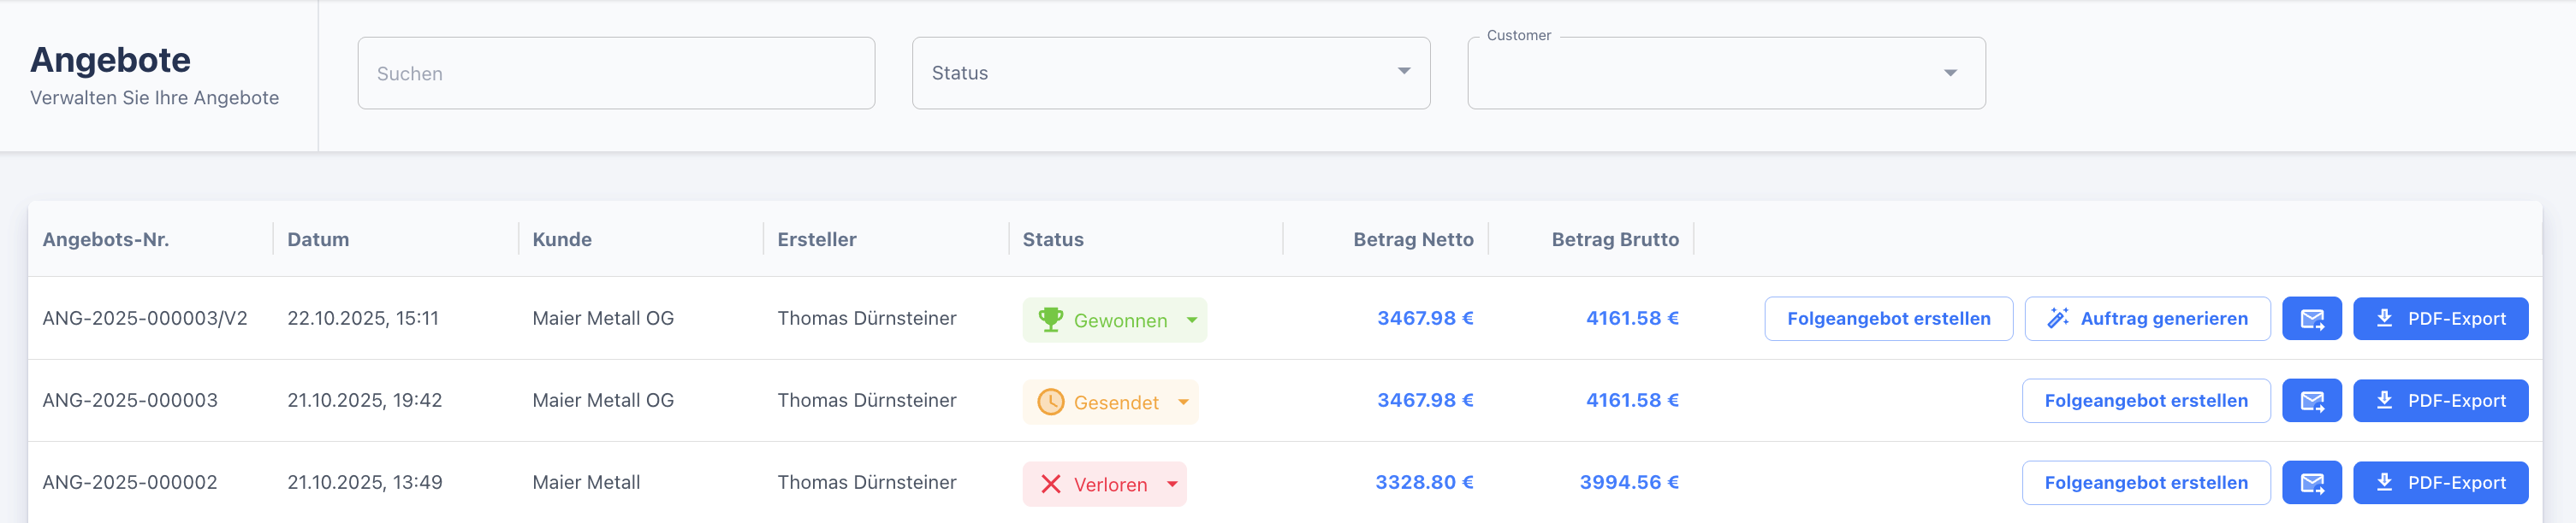Click email icon for offer ANG-2025-000002
The image size is (2576, 523).
click(2311, 483)
